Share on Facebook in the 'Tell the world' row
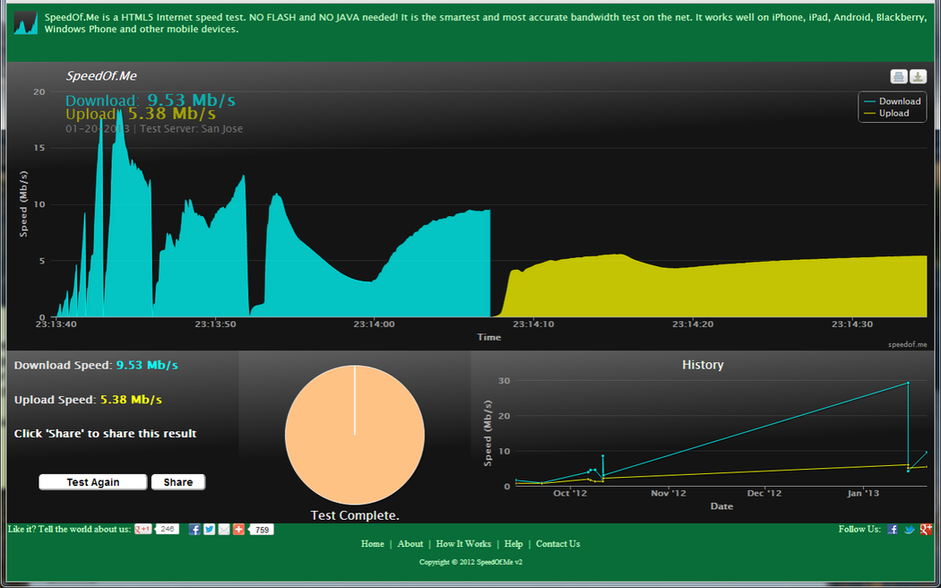The image size is (941, 588). point(194,530)
